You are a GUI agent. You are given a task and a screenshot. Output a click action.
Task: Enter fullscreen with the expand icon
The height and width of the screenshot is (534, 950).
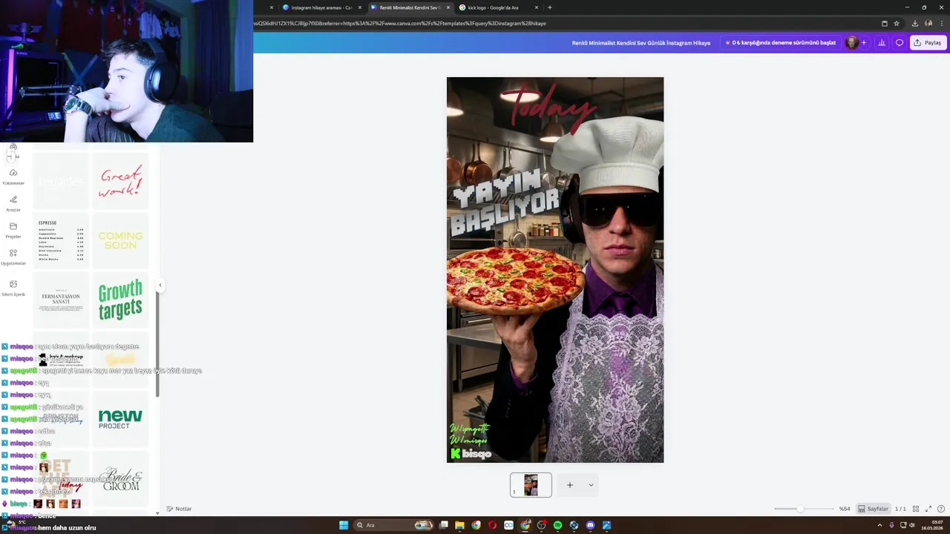pyautogui.click(x=928, y=509)
